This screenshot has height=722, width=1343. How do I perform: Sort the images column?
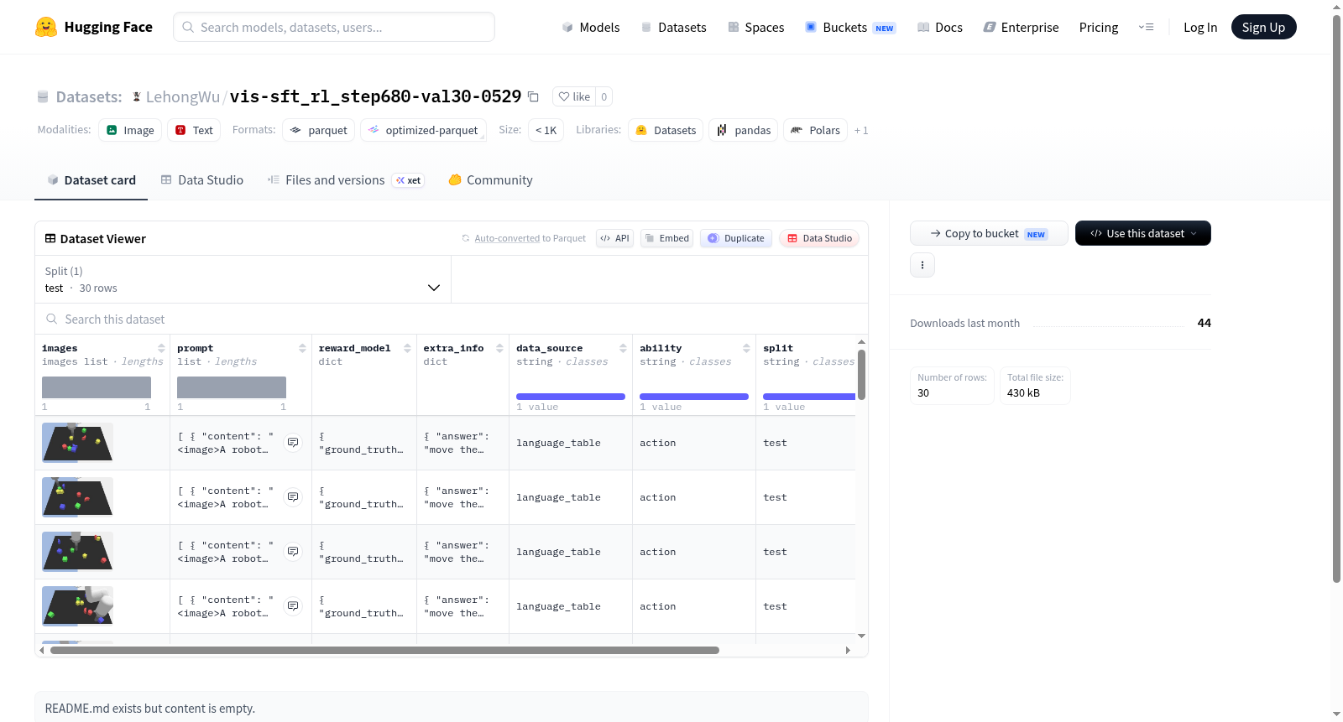(x=161, y=348)
